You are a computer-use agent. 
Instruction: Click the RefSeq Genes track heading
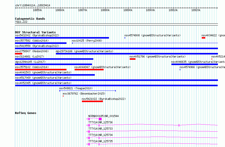tap(26, 113)
